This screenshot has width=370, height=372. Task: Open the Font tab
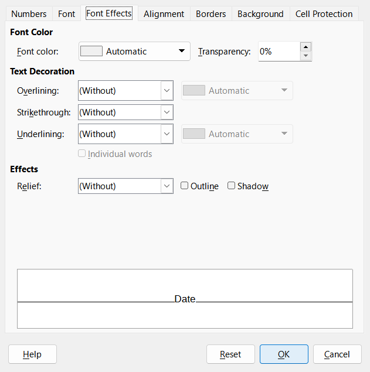tap(66, 13)
